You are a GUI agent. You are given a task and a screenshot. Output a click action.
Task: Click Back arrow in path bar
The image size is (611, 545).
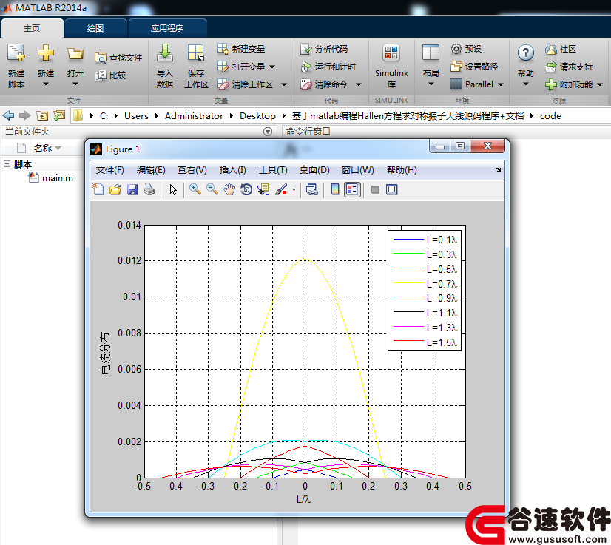8,115
